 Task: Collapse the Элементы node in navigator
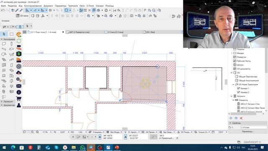pos(233,100)
